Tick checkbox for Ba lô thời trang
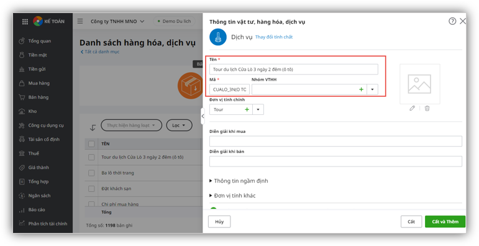Screen dimensions: 479x246 click(x=91, y=173)
